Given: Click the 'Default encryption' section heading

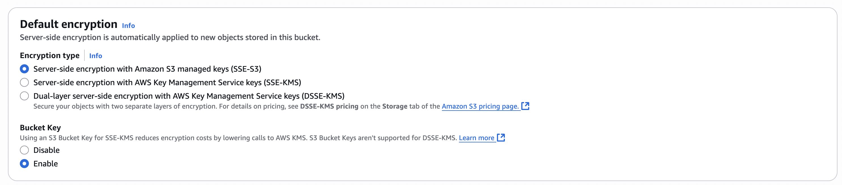Looking at the screenshot, I should 68,24.
